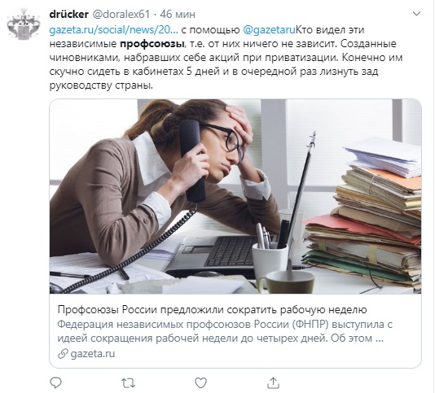Open the share upload icon
Image resolution: width=435 pixels, height=393 pixels.
pos(273,382)
